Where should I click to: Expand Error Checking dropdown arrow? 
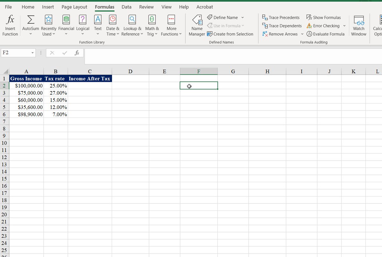click(x=344, y=26)
